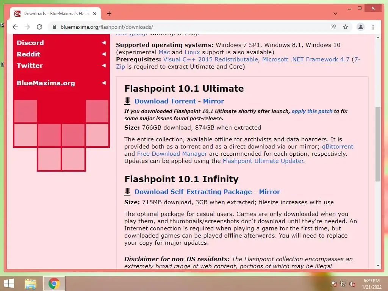Click the muted volume tray icon
The height and width of the screenshot is (291, 388).
[352, 284]
